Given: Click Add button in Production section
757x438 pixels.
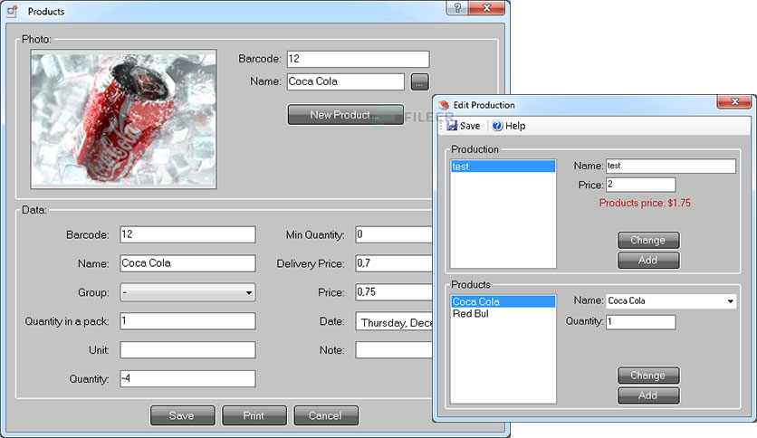Looking at the screenshot, I should click(648, 260).
